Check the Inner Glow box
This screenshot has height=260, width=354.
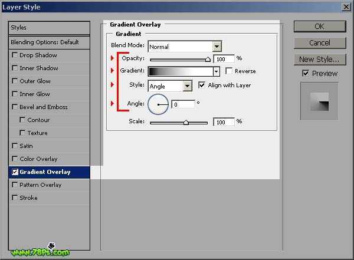tap(15, 94)
